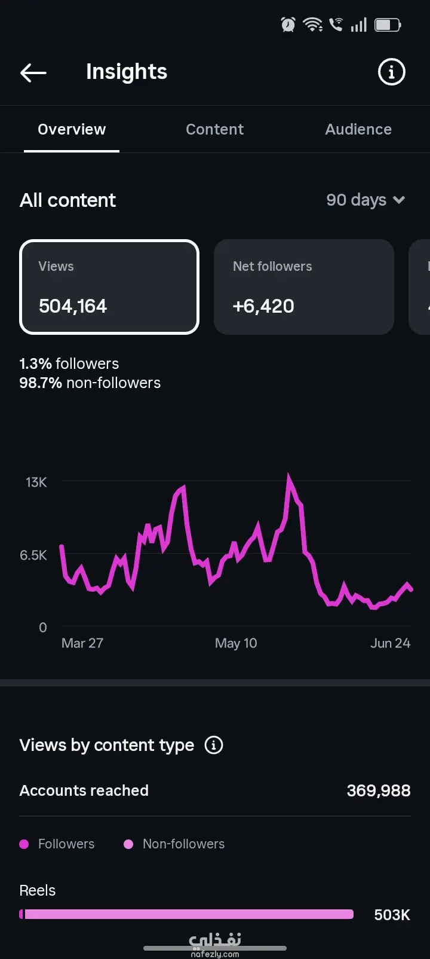The width and height of the screenshot is (430, 959).
Task: Open the Insights info icon
Action: tap(392, 72)
